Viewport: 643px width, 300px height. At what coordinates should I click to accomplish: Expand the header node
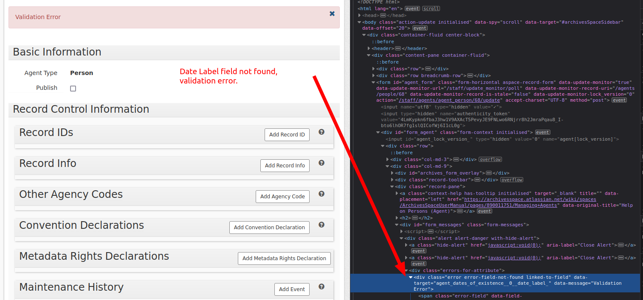click(369, 48)
